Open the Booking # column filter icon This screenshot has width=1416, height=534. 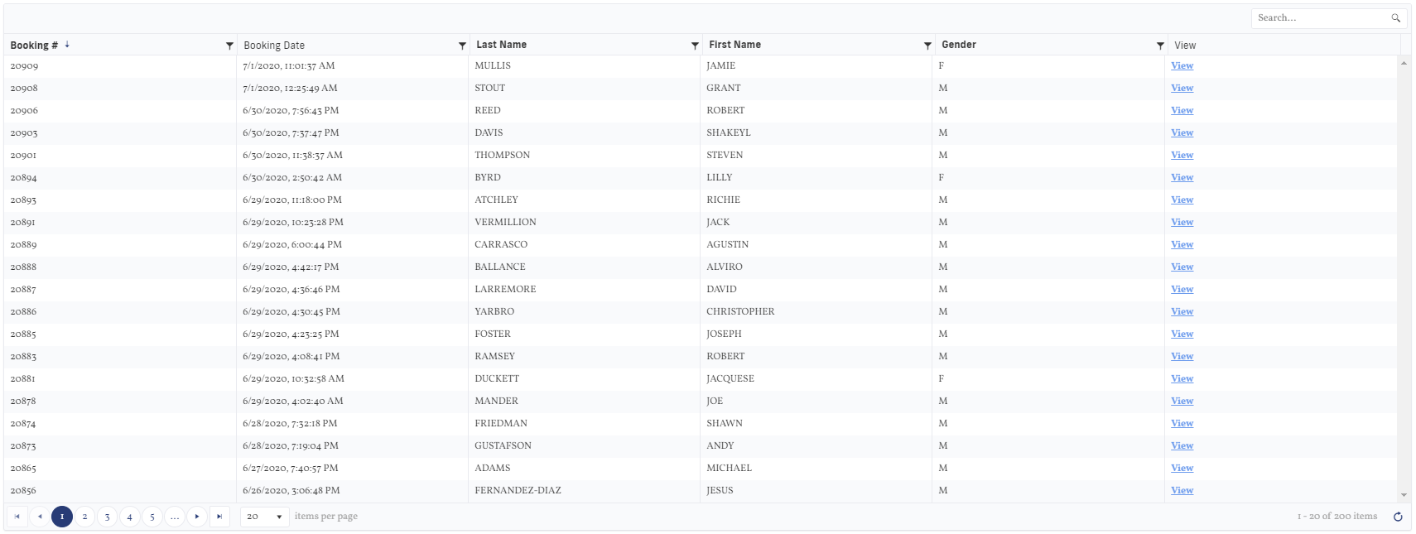[229, 46]
